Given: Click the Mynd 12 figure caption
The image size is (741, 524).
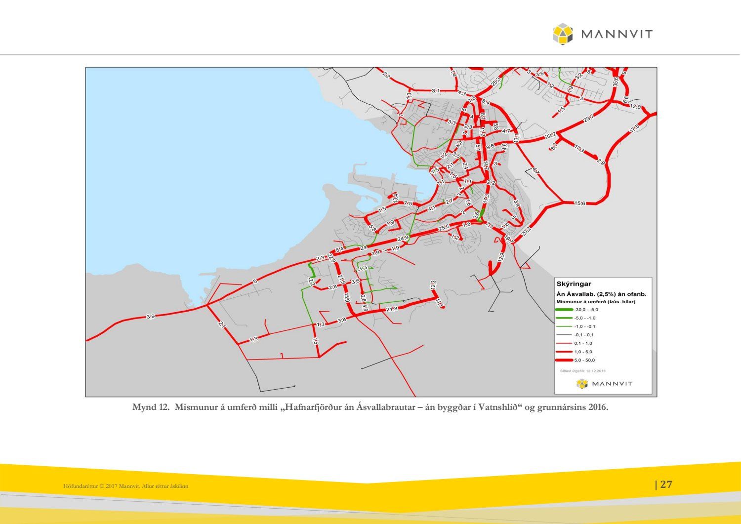Looking at the screenshot, I should point(370,407).
